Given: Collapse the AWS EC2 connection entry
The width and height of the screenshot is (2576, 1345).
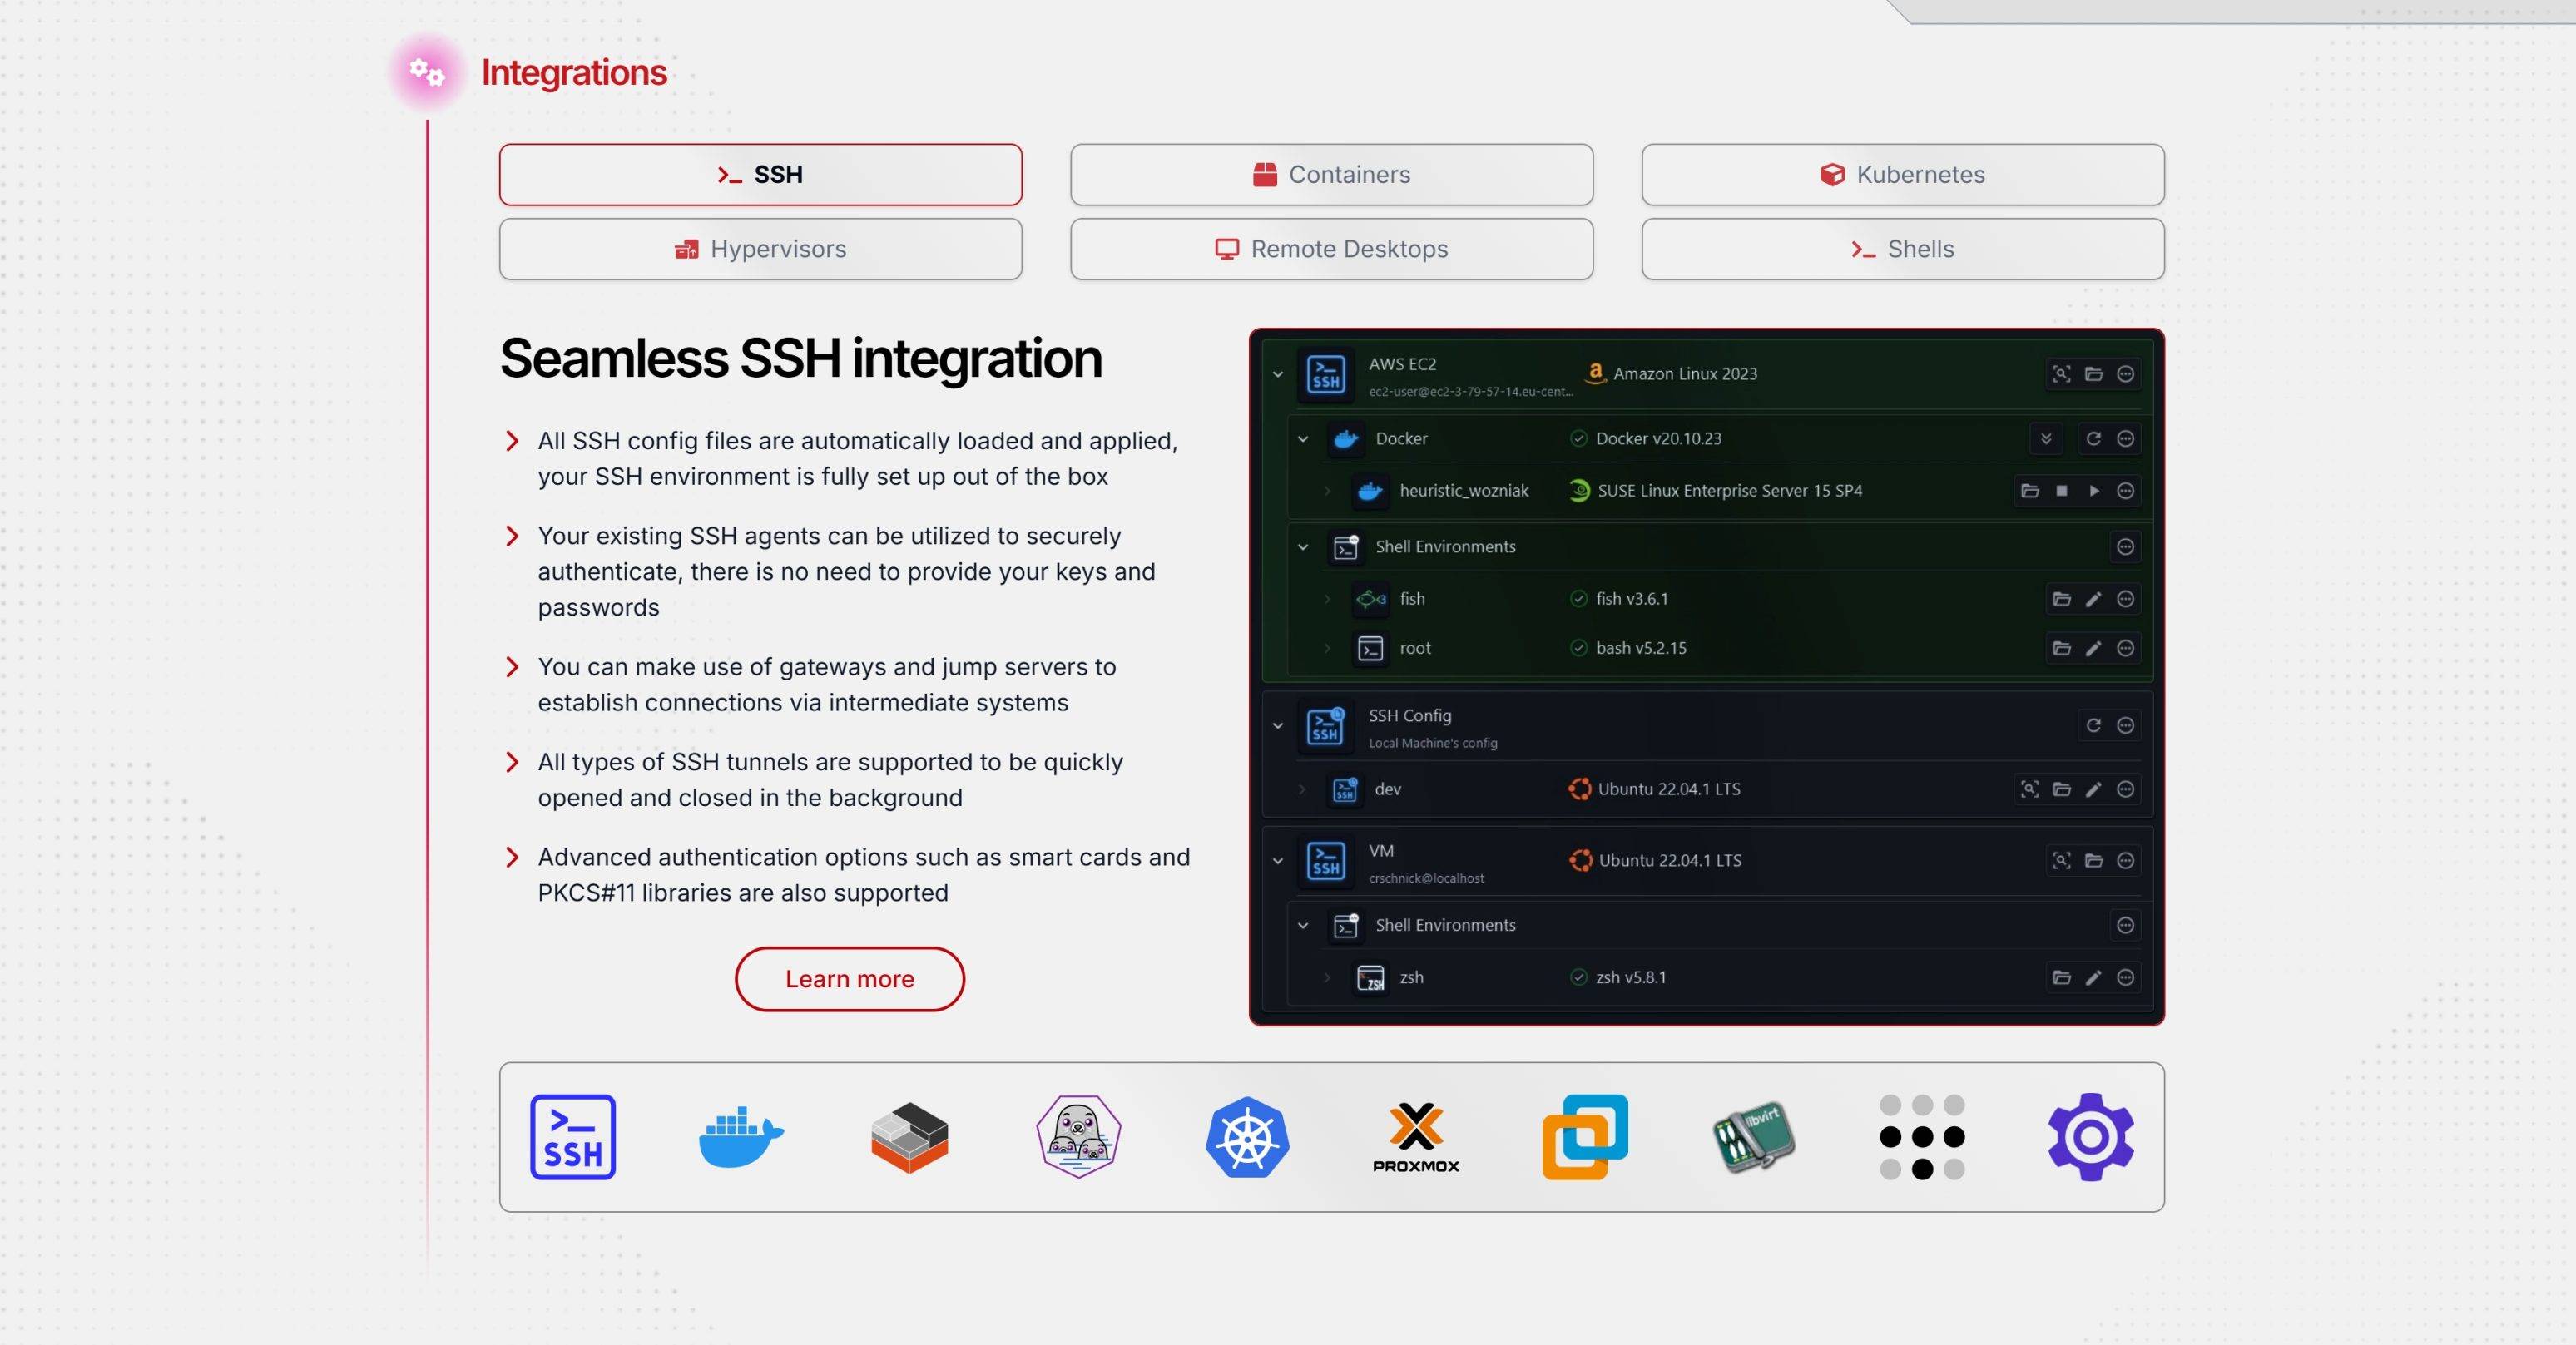Looking at the screenshot, I should pos(1278,374).
